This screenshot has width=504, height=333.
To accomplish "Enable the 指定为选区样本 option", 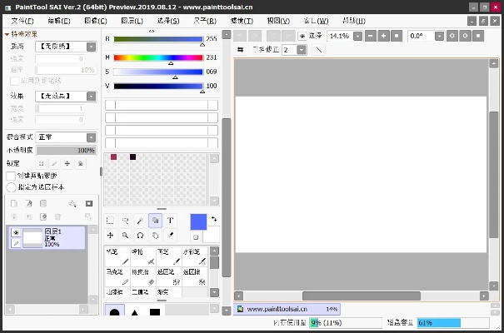I will (10, 187).
